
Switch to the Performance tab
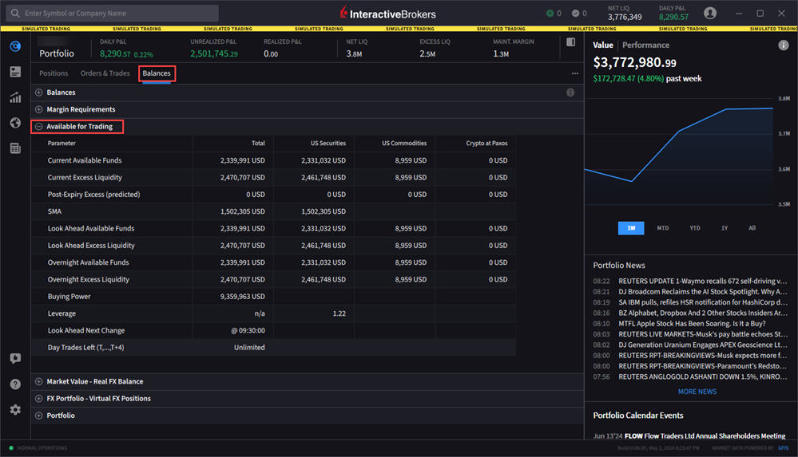coord(646,45)
